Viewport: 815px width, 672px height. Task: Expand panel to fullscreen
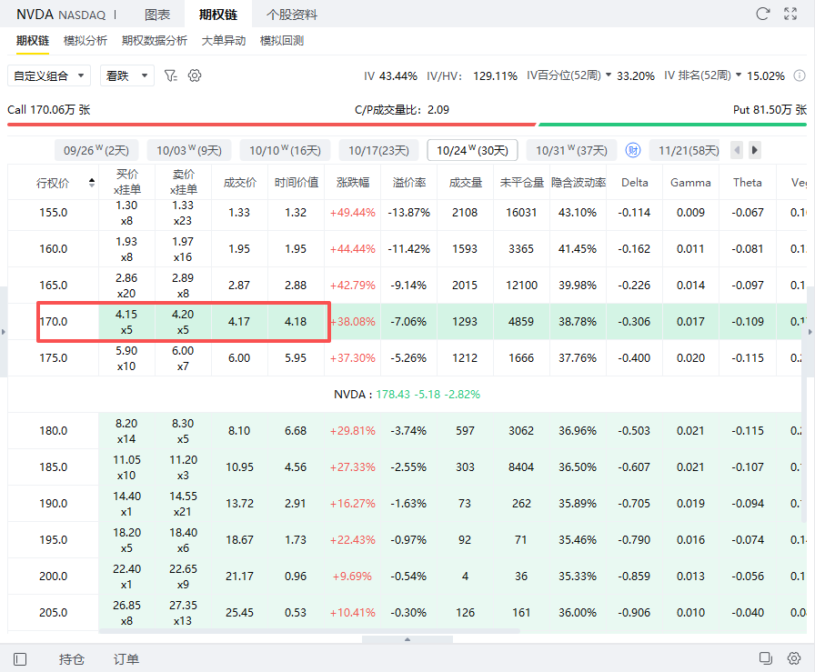[790, 14]
